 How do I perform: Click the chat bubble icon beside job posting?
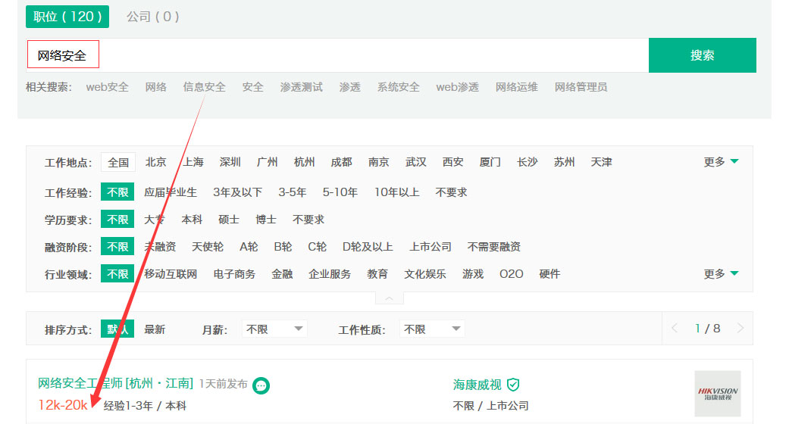(261, 385)
